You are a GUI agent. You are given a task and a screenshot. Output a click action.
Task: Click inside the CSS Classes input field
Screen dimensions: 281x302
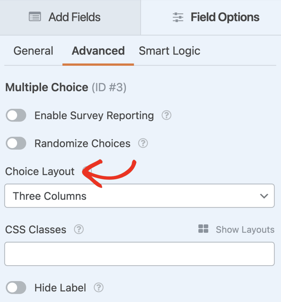click(139, 254)
